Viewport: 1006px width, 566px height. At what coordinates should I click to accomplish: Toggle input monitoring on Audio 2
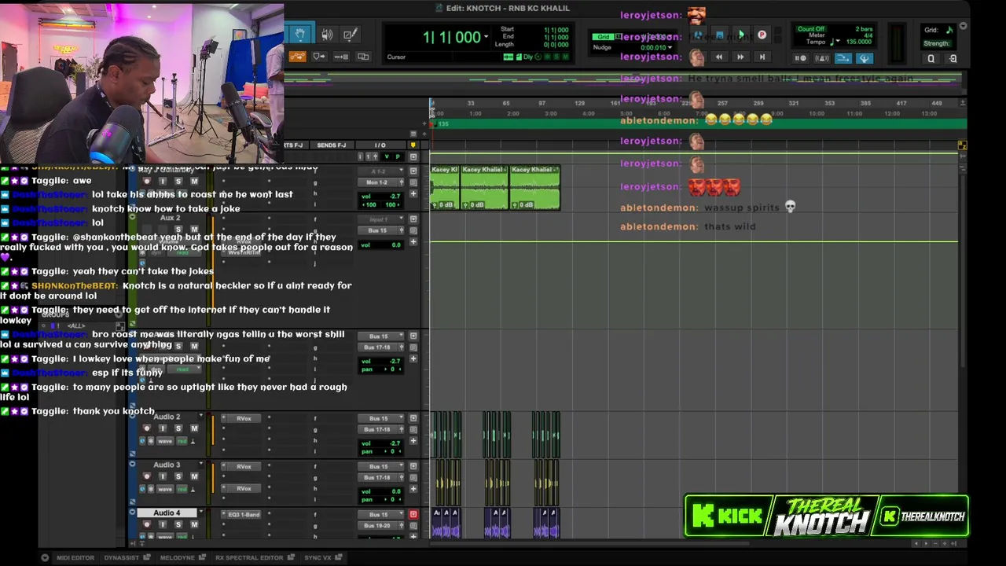tap(163, 428)
